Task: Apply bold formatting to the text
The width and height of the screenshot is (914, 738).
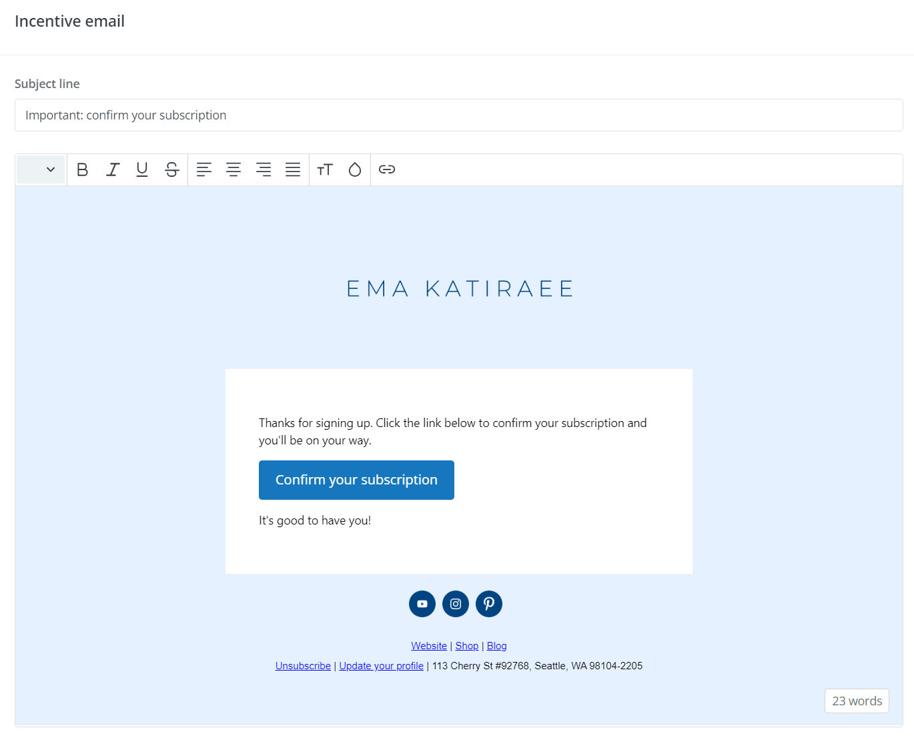Action: (82, 169)
